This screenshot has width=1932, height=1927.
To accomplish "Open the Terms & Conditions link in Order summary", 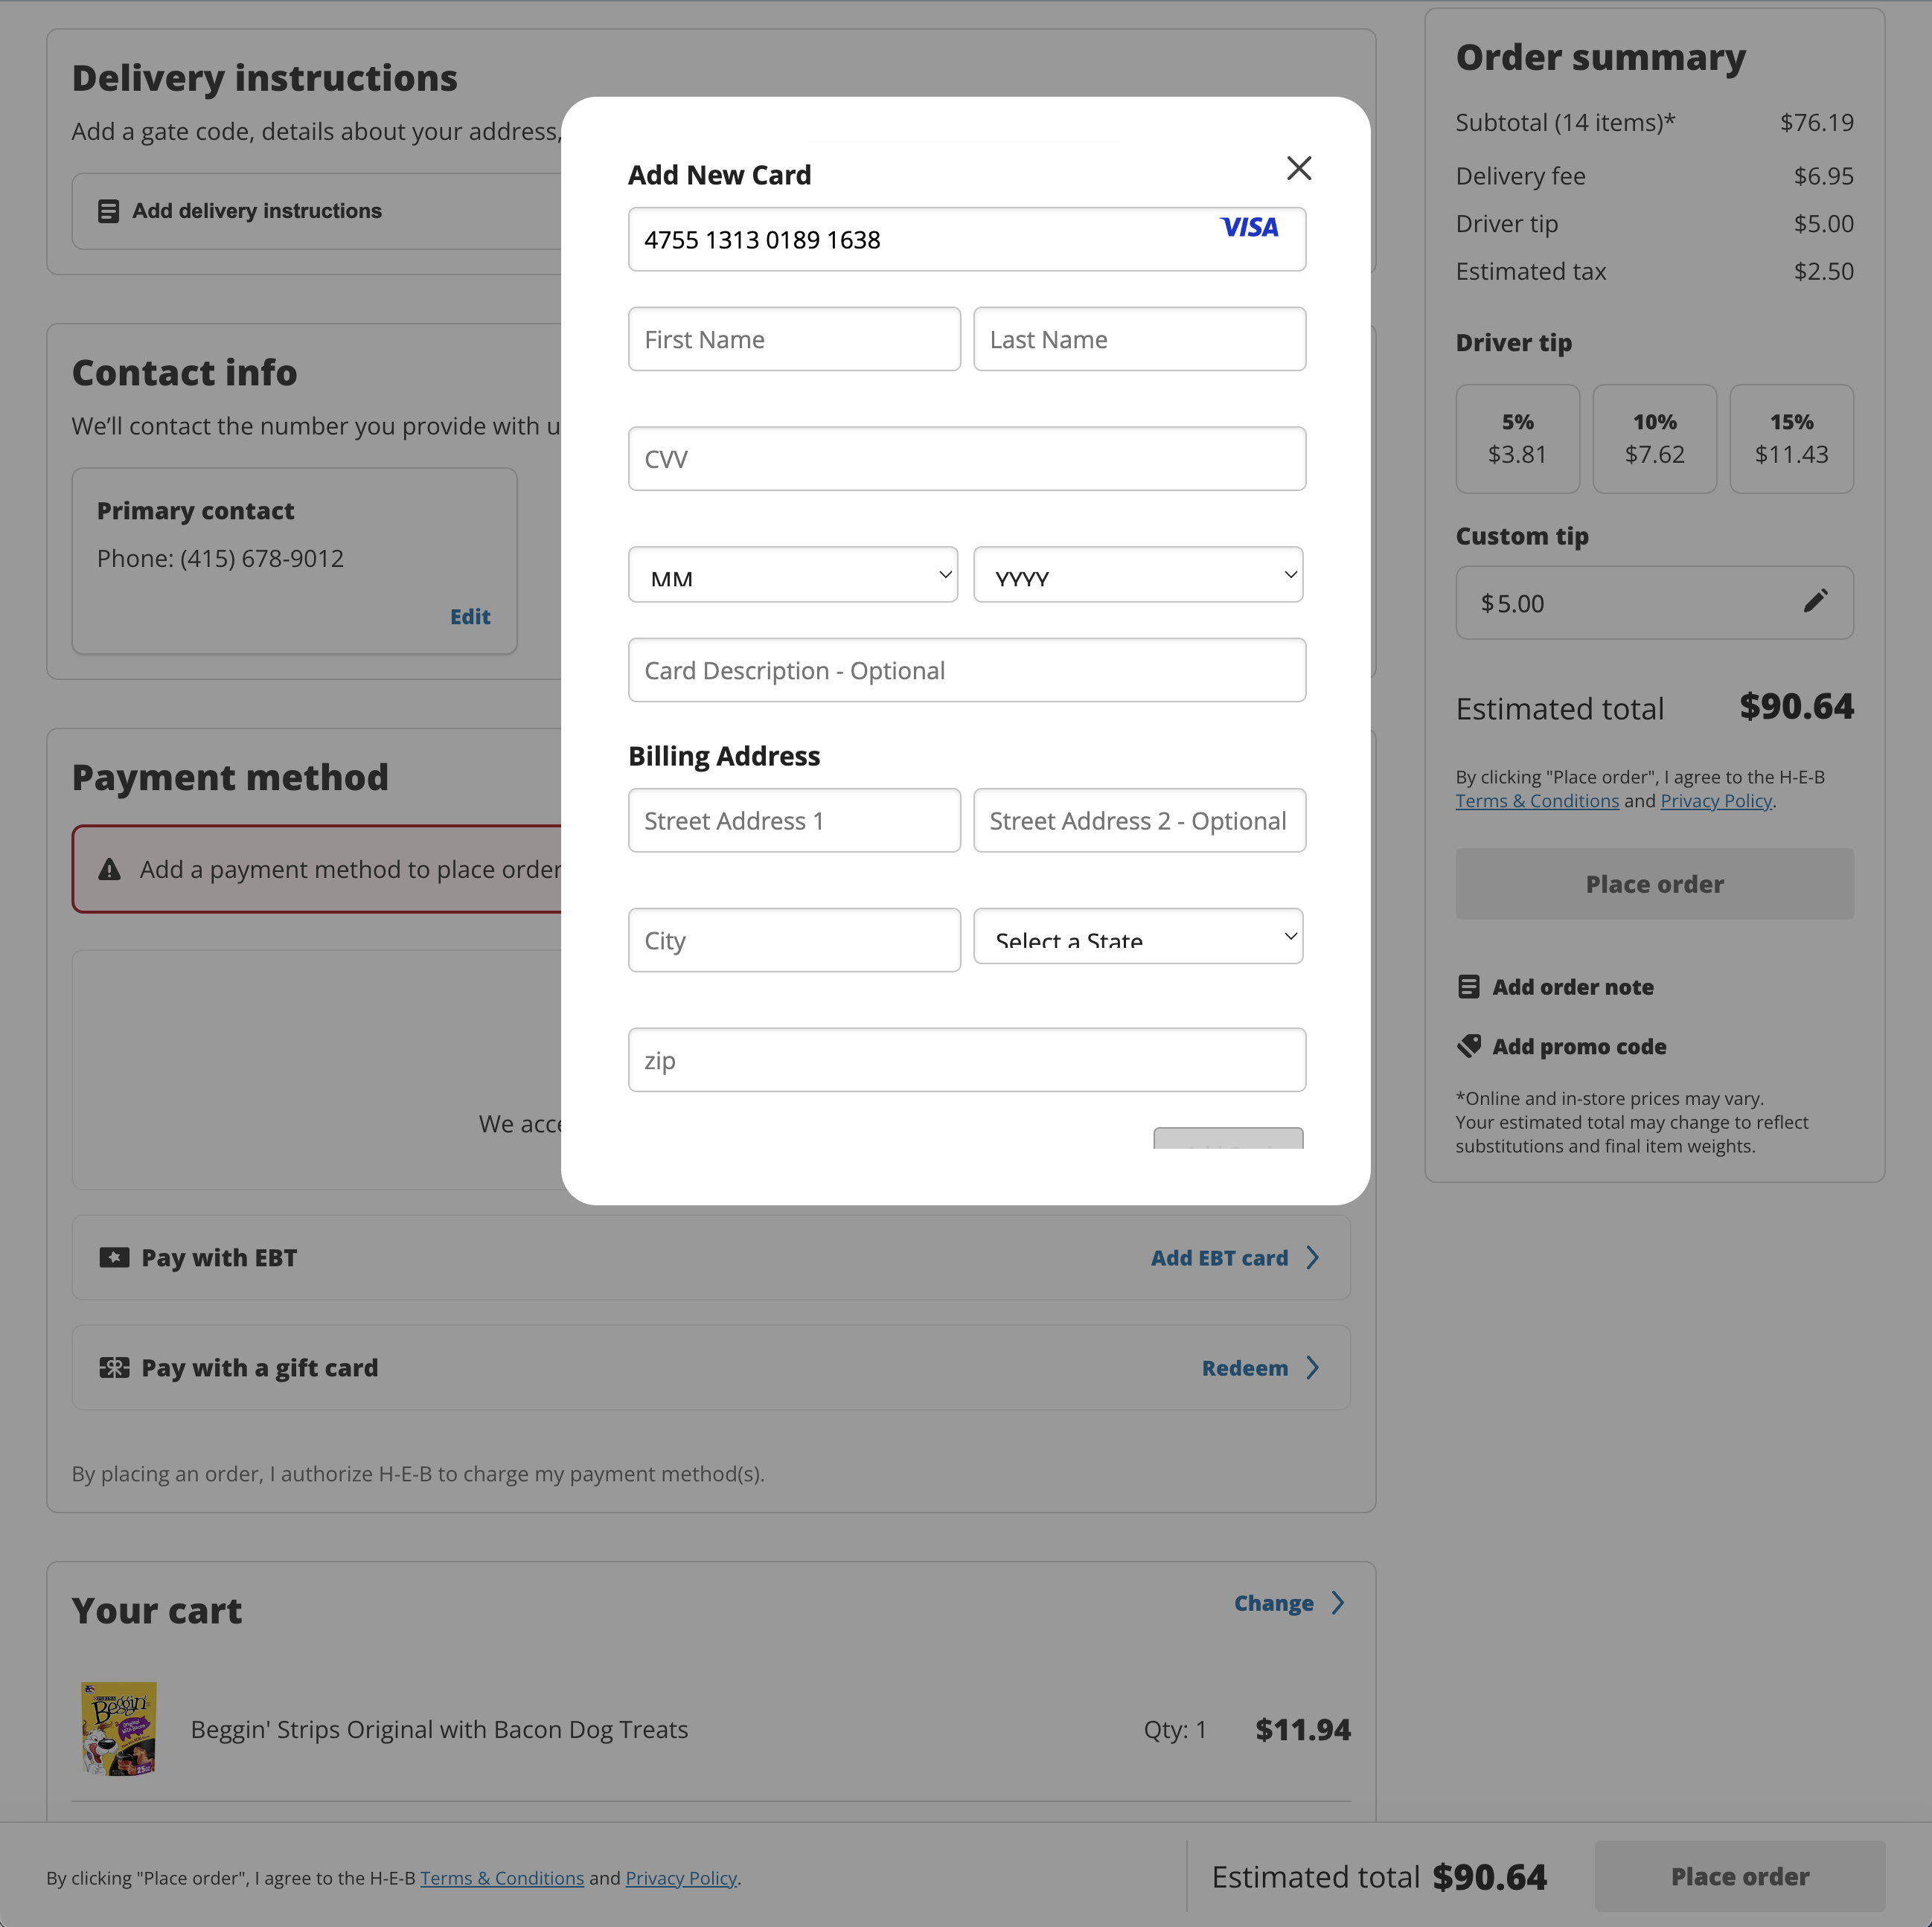I will 1536,801.
